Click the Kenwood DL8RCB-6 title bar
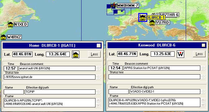 [x=157, y=45]
